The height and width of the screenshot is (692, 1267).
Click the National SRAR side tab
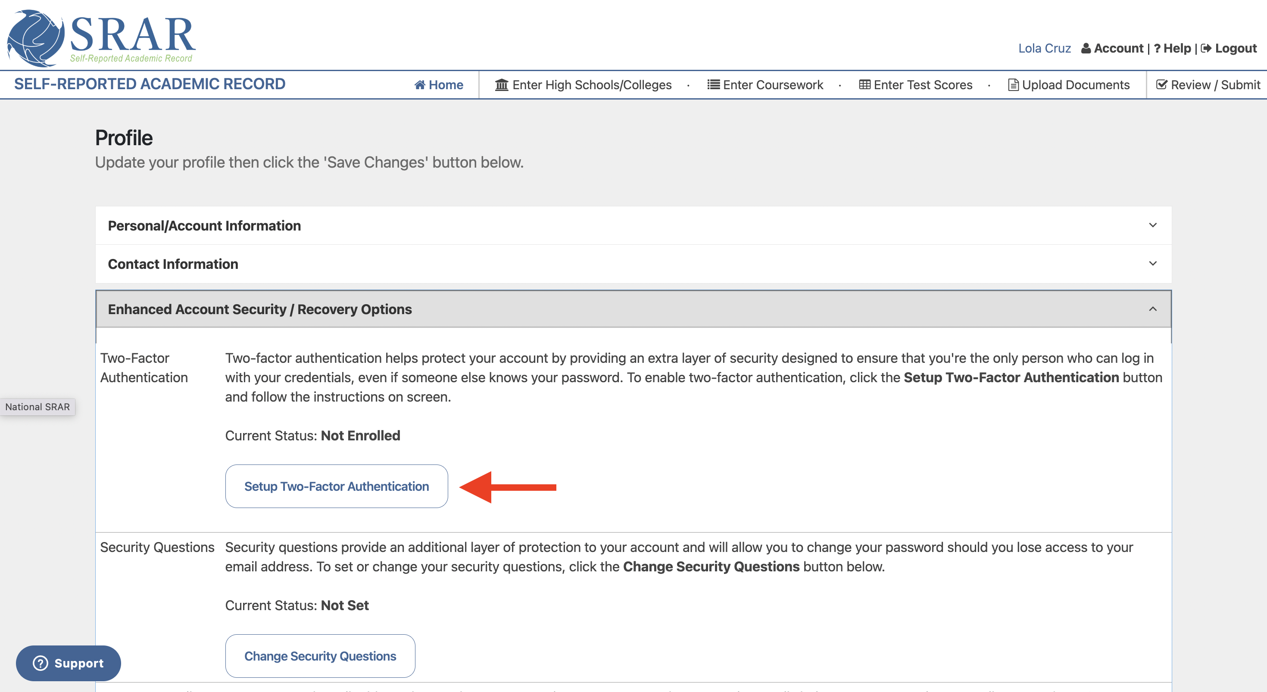[37, 407]
